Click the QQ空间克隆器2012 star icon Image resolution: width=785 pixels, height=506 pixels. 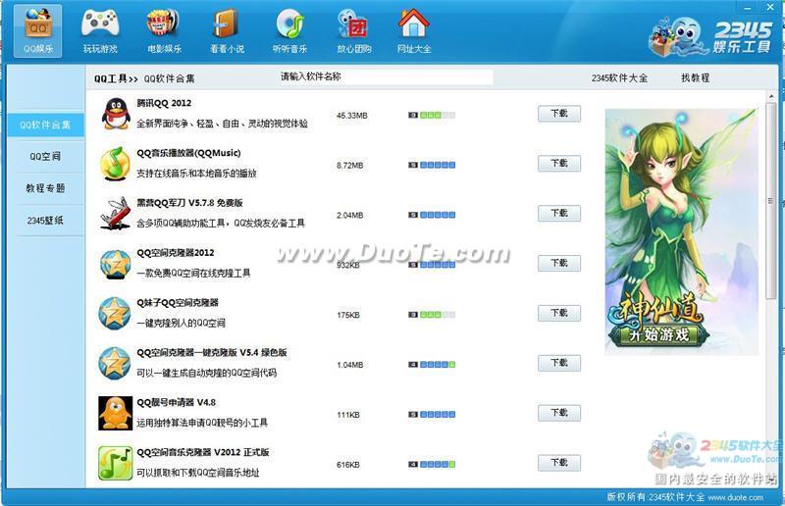tap(115, 264)
